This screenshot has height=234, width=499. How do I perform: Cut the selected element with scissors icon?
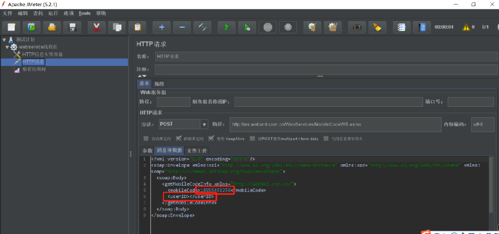pyautogui.click(x=97, y=27)
